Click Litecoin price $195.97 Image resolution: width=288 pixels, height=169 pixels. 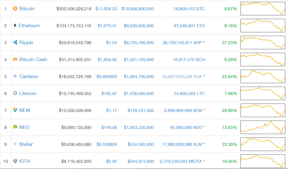click(109, 94)
